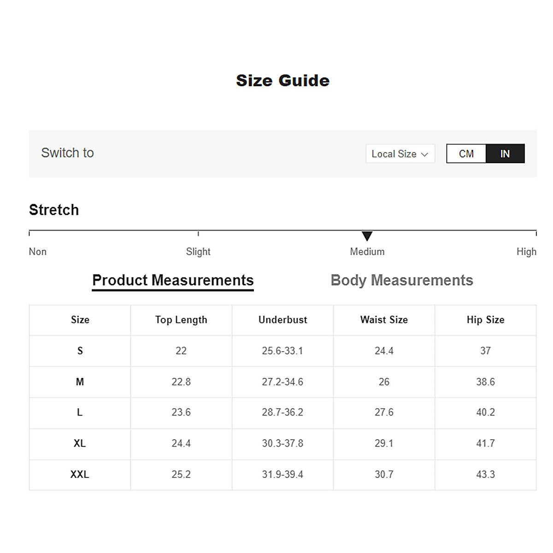This screenshot has width=553, height=553.
Task: Click the Top Length column header
Action: [x=181, y=320]
